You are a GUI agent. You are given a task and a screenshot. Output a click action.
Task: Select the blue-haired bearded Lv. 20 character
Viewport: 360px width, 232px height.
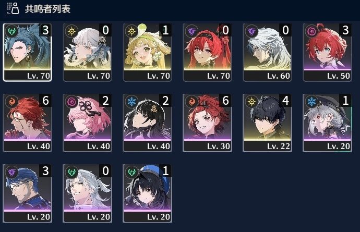pos(27,193)
